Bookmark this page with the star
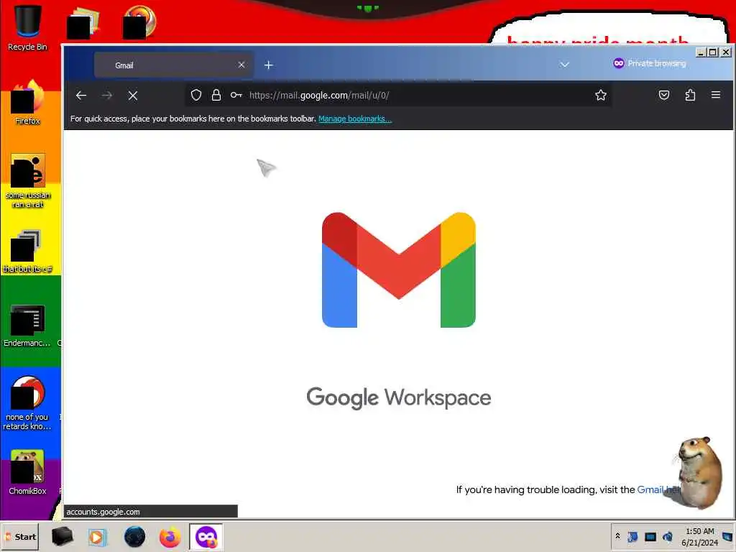 coord(601,96)
